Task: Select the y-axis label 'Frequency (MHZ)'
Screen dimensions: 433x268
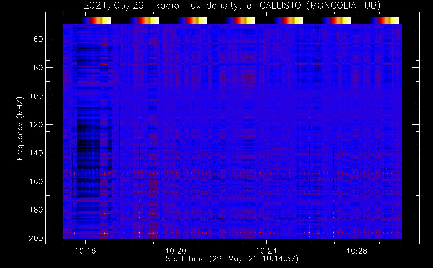Action: pos(20,128)
